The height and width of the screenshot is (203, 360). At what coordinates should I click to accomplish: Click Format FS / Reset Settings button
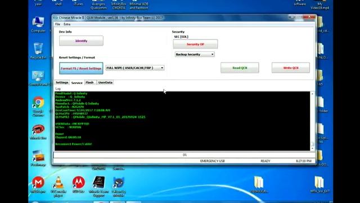tap(81, 68)
